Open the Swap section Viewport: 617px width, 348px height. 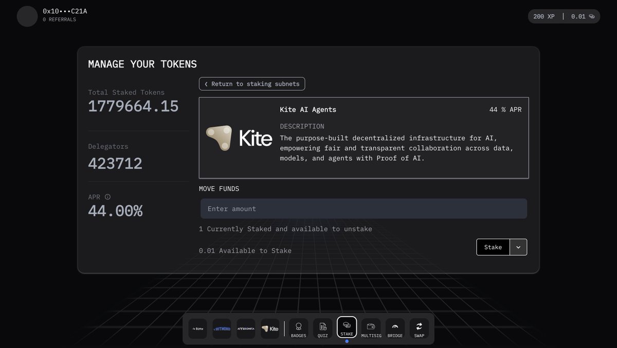419,328
